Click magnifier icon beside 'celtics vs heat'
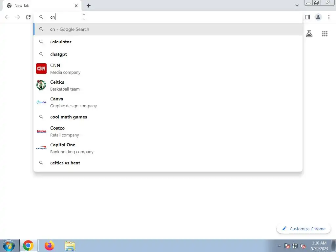Screen dimensions: 336x252 [x=41, y=163]
